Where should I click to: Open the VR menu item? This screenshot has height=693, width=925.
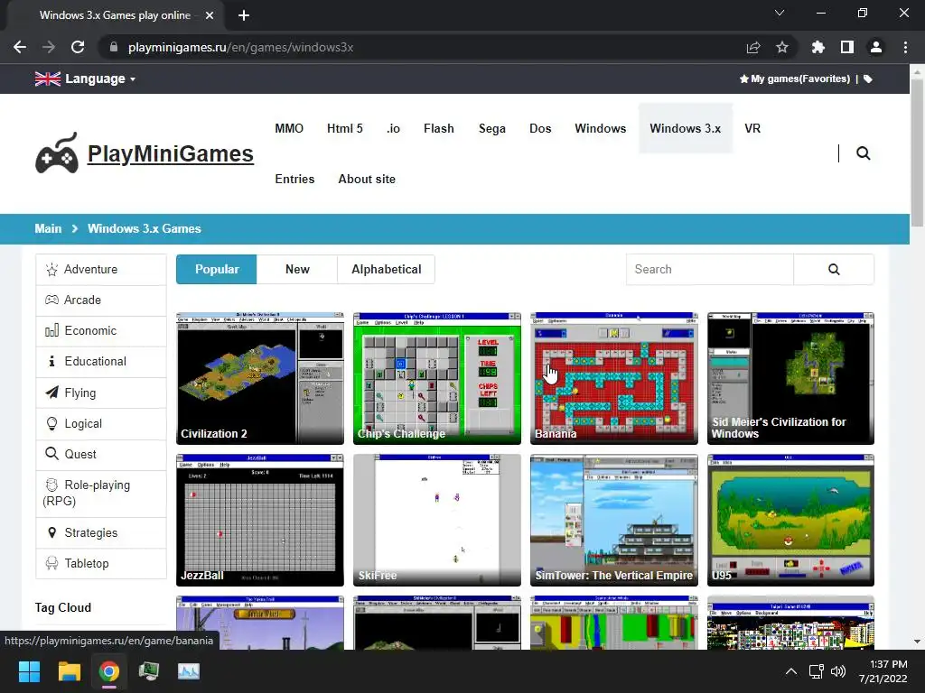coord(752,128)
